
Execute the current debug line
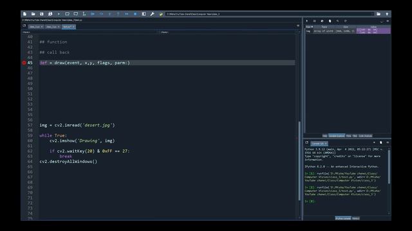(101, 14)
